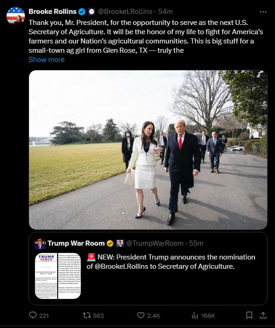Image resolution: width=275 pixels, height=328 pixels.
Task: Click Brooke Rollins blue verified badge
Action: (82, 12)
